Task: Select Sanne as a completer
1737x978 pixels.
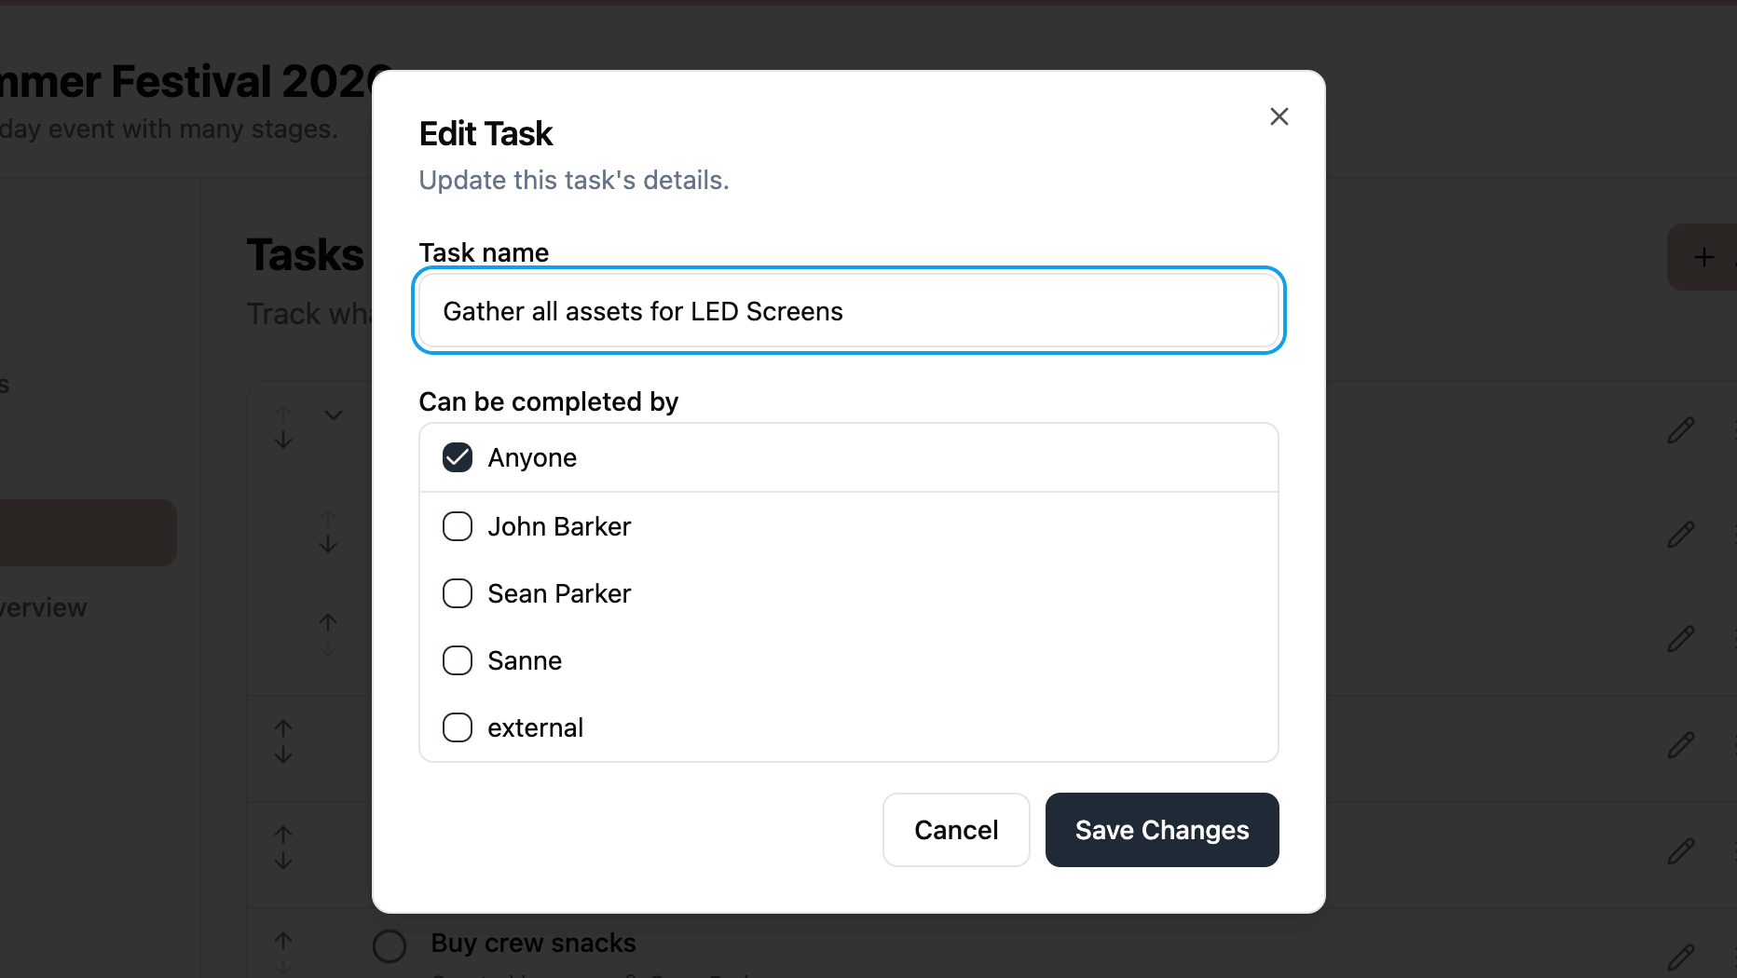Action: coord(457,660)
